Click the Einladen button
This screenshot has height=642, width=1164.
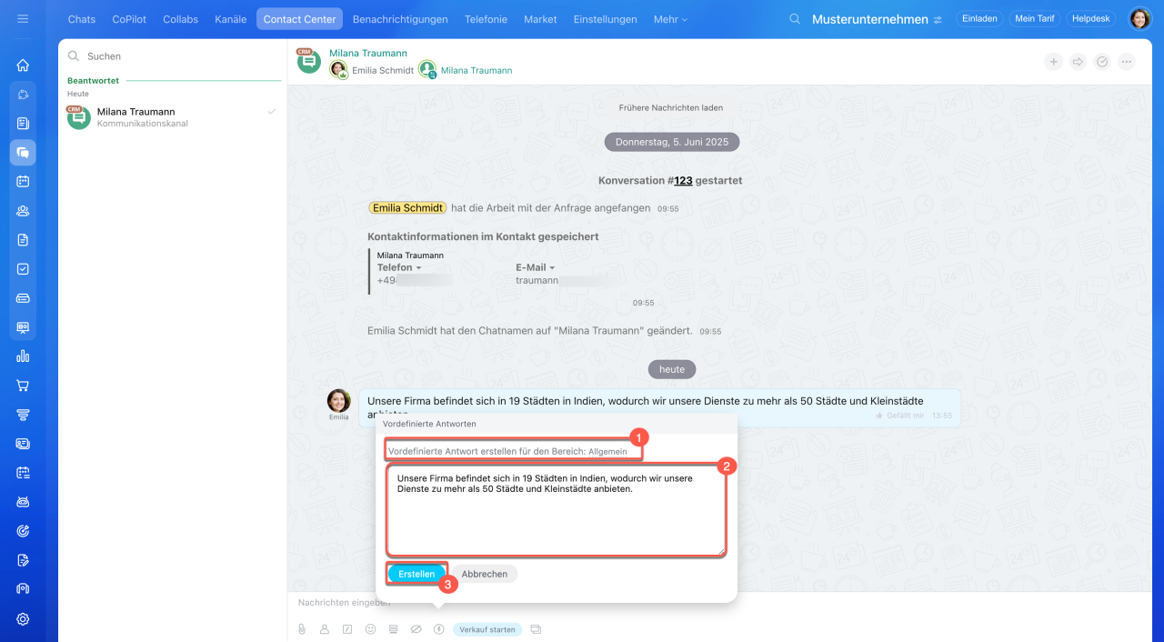click(x=980, y=19)
